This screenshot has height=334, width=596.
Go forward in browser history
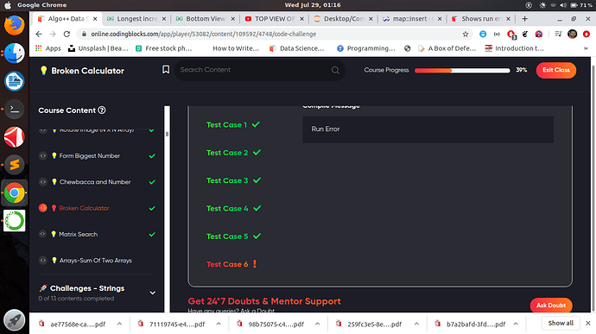tap(53, 34)
